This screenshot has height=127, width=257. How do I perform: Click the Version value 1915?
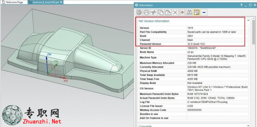(x=190, y=28)
